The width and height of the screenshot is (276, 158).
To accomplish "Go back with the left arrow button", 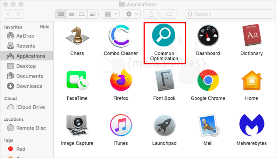I will point(8,14).
